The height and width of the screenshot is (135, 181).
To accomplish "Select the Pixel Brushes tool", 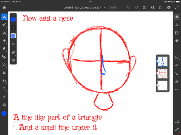I will coord(4,17).
